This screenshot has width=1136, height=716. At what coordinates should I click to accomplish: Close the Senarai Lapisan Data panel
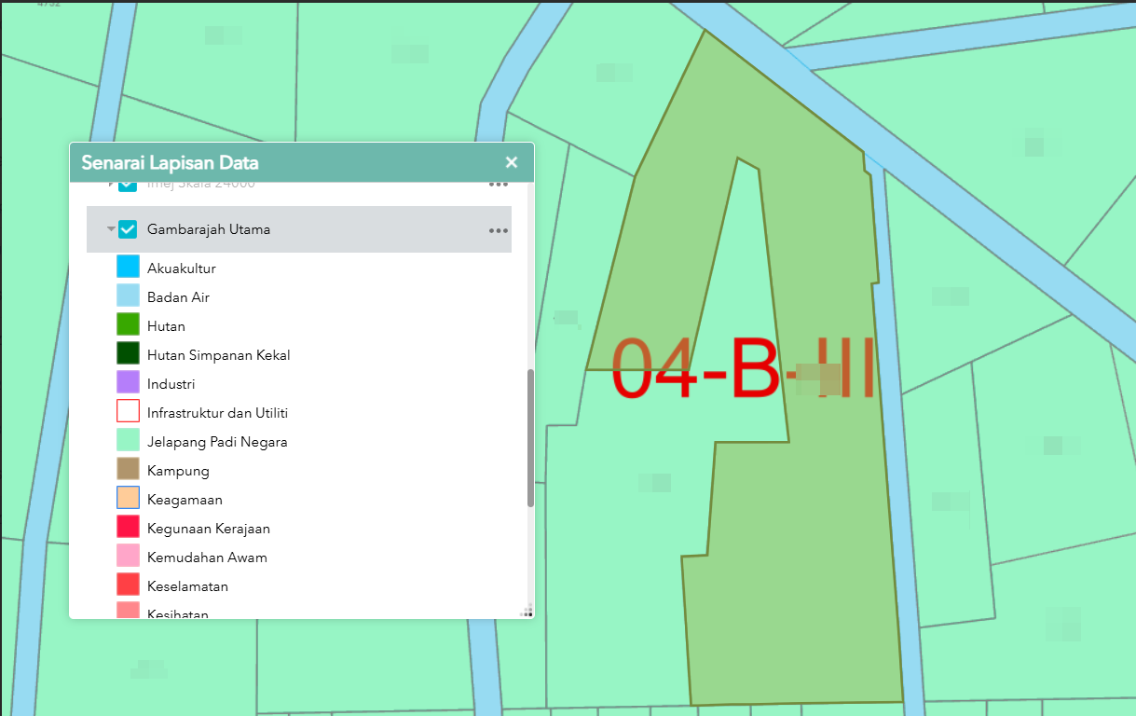coord(511,162)
